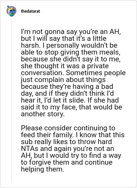Click the line "just complain about things"
The image size is (137, 188).
pos(63,80)
